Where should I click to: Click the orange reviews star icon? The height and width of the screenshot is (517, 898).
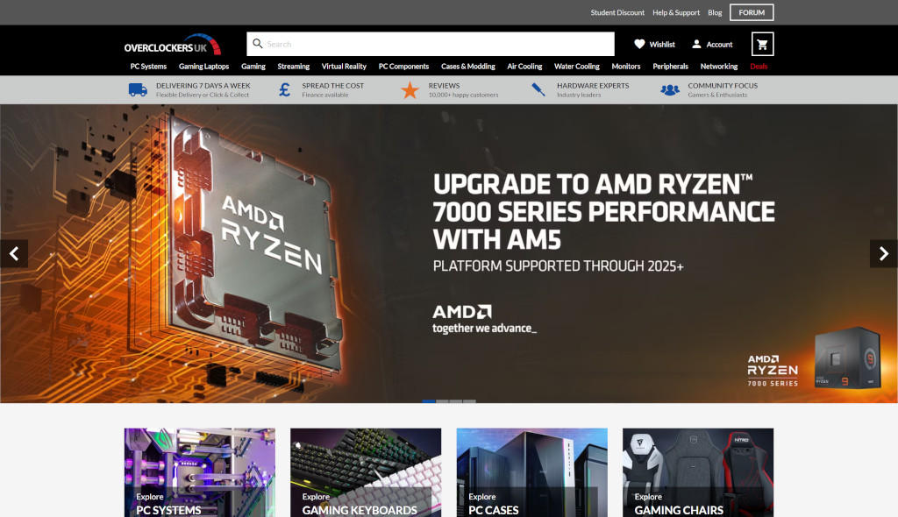(410, 89)
